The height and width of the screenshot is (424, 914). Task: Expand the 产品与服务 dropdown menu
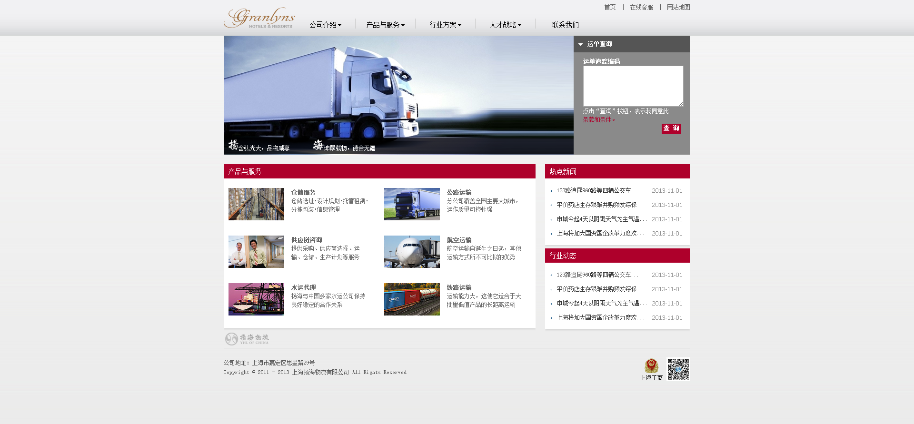pyautogui.click(x=385, y=25)
